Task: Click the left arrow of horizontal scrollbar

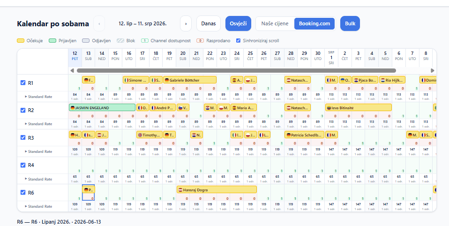Action: (72, 70)
